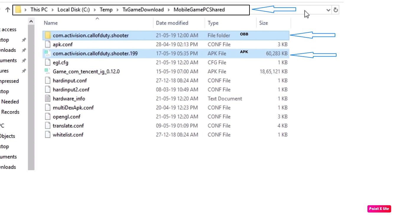Select hardware_info text document icon
The image size is (394, 215).
pyautogui.click(x=48, y=99)
